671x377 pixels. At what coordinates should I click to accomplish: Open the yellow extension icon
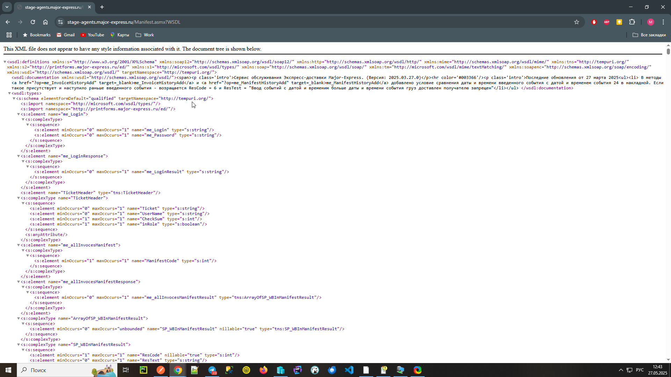click(619, 22)
